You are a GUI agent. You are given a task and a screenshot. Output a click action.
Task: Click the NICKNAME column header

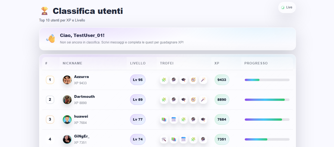point(72,63)
